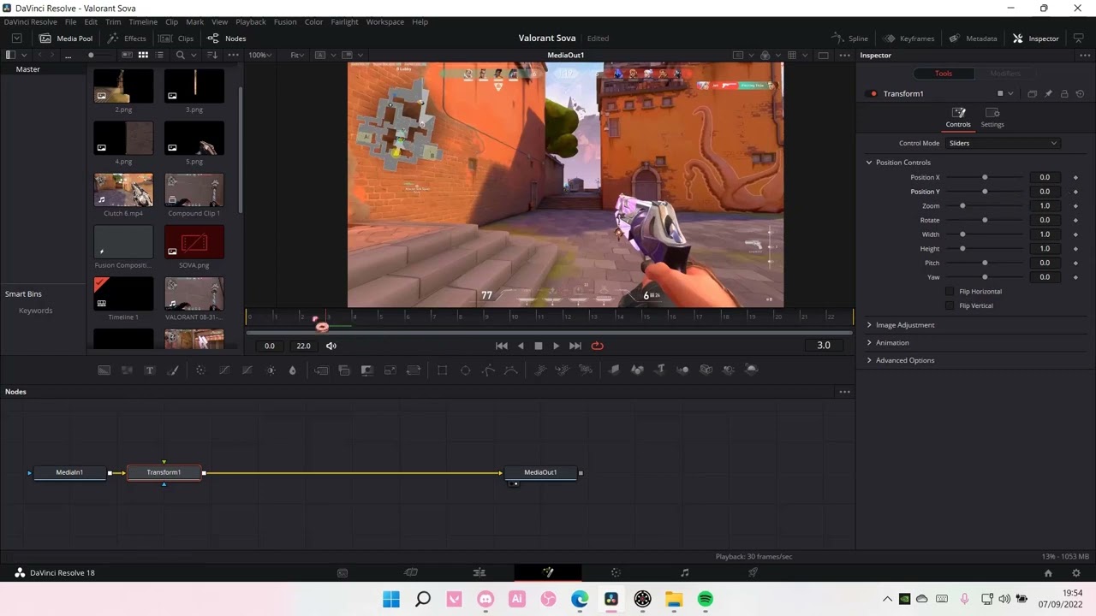This screenshot has height=616, width=1096.
Task: Open the Fairlight menu
Action: pos(344,21)
